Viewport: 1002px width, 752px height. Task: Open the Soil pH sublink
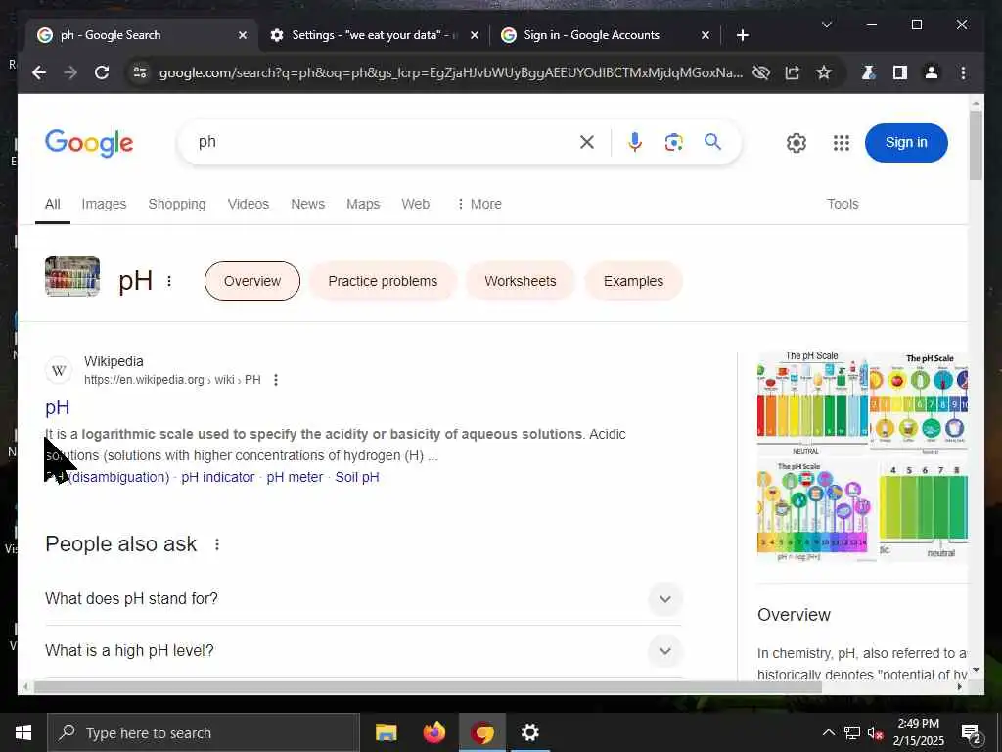click(357, 477)
